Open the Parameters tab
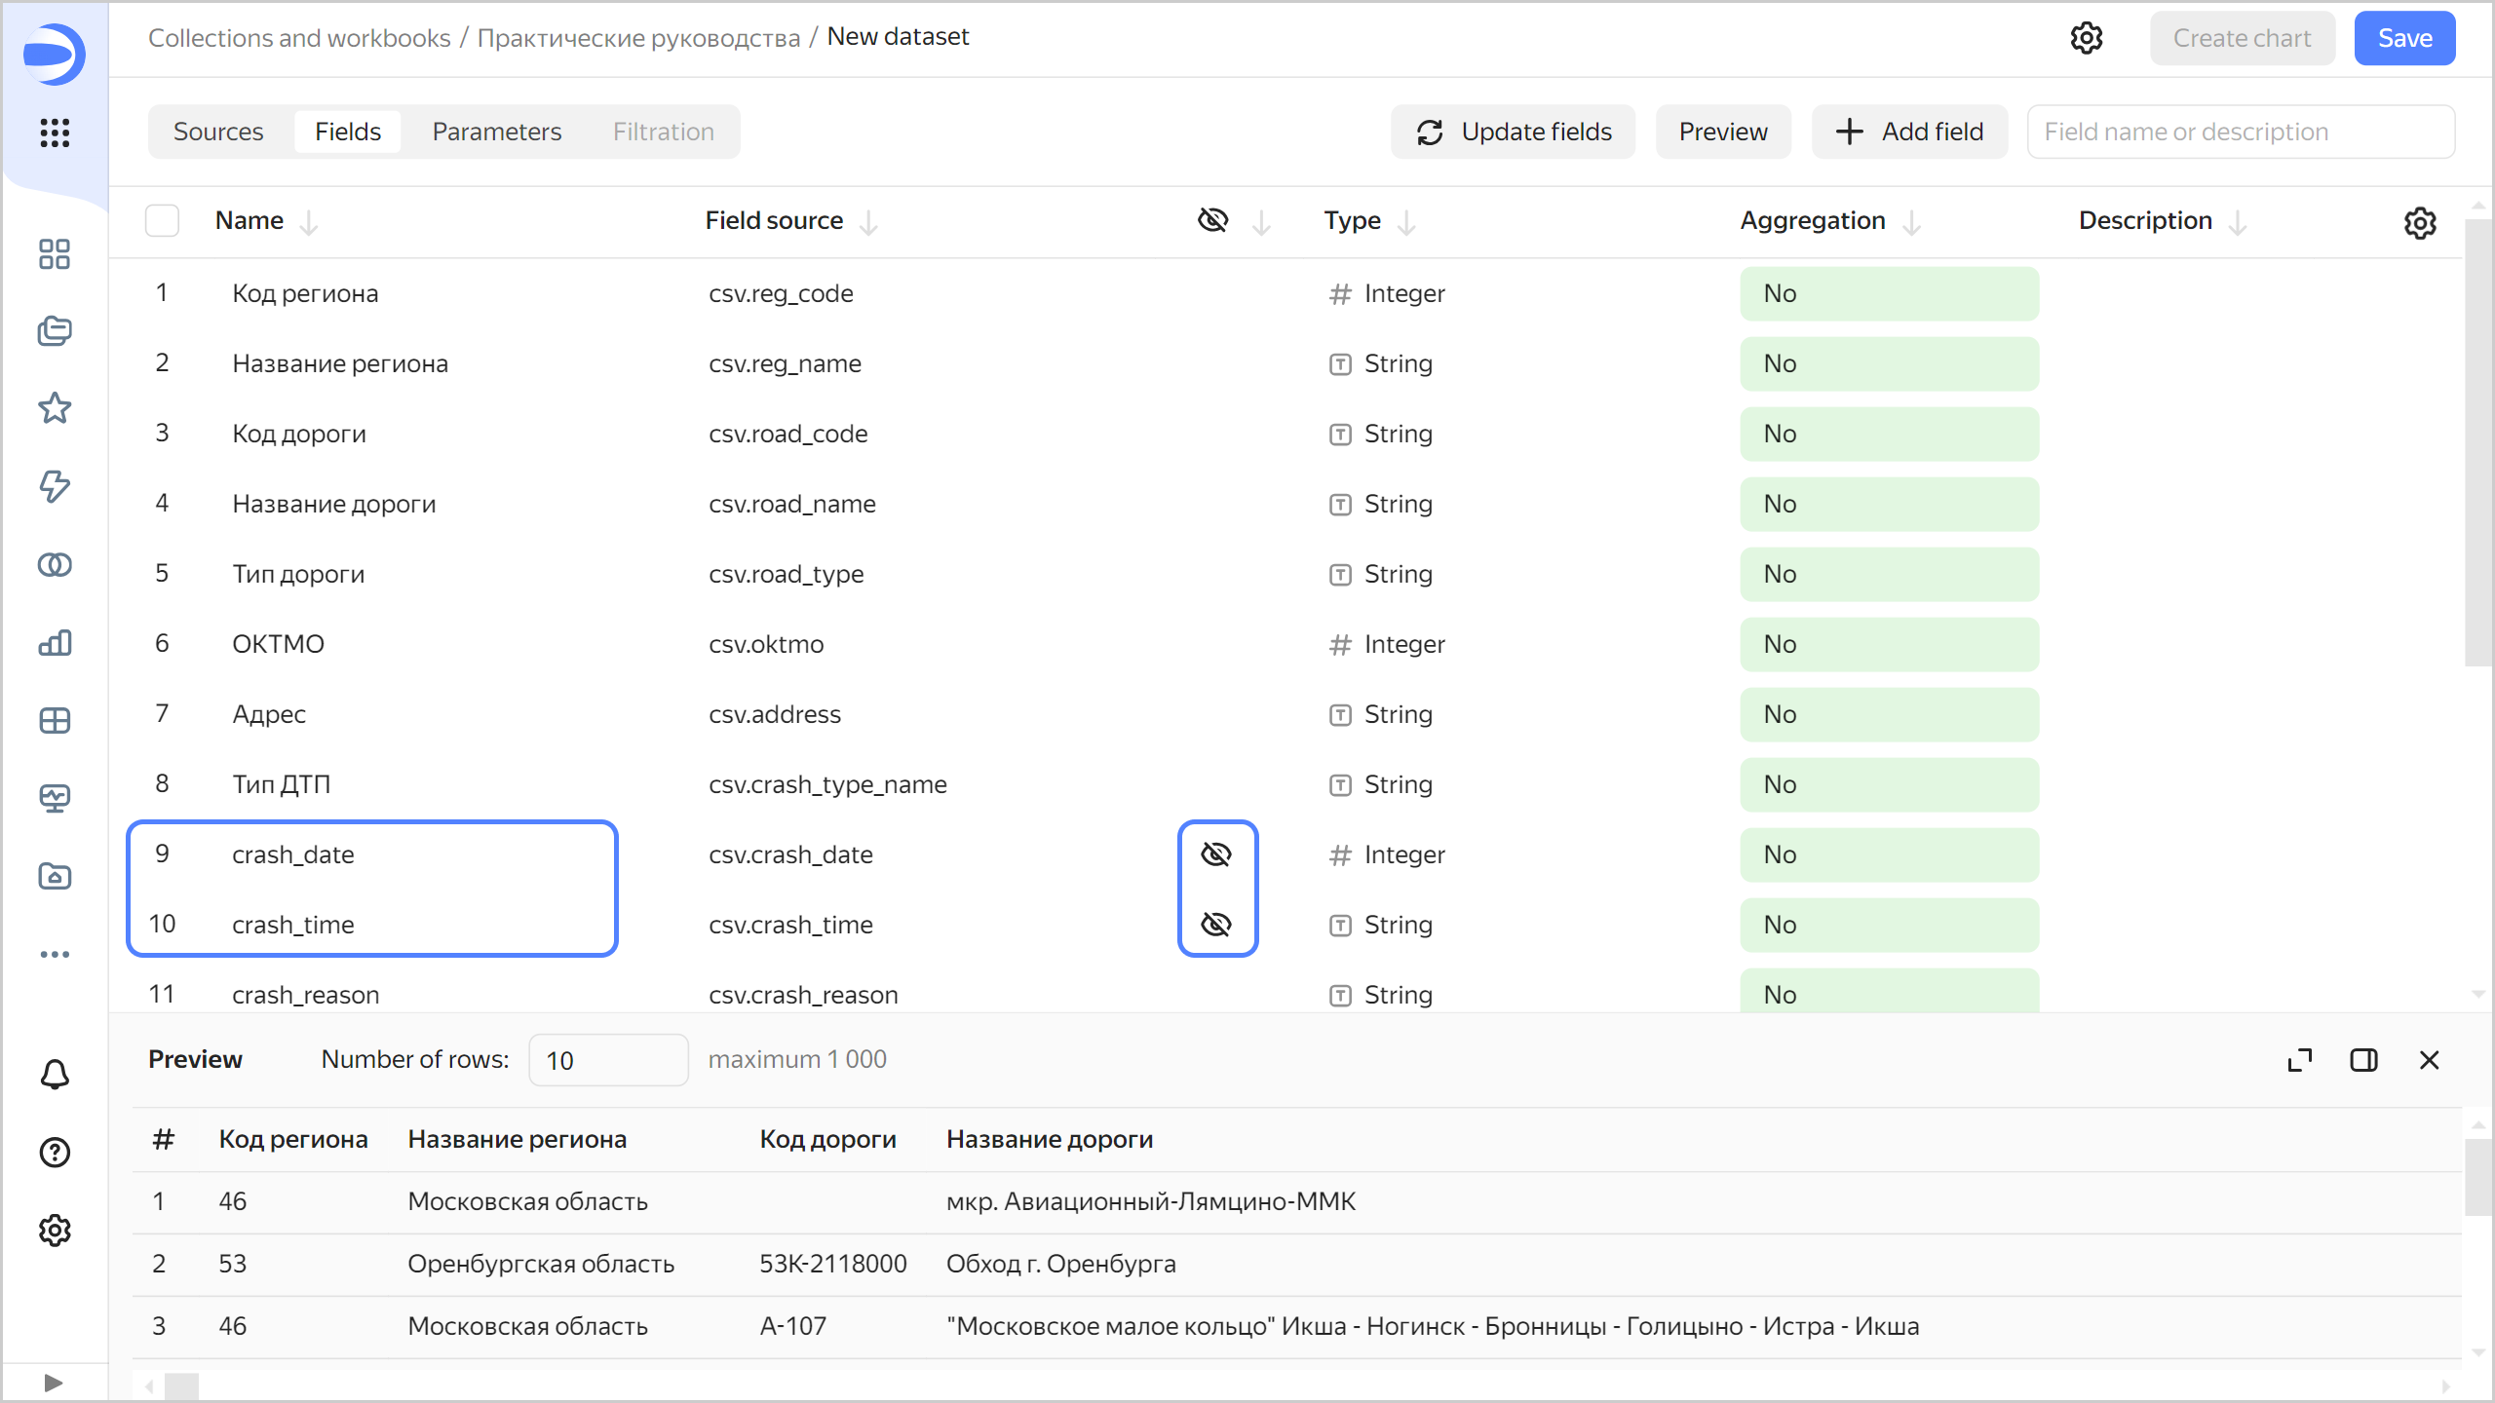 [x=496, y=132]
